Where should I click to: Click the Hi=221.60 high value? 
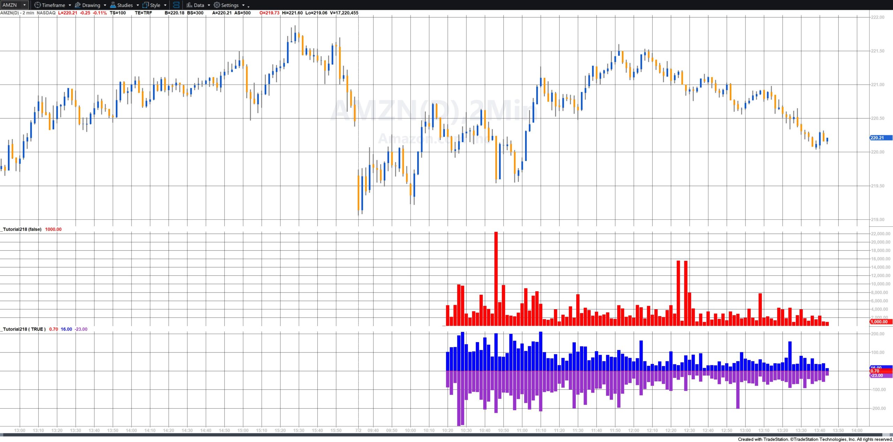pos(292,13)
